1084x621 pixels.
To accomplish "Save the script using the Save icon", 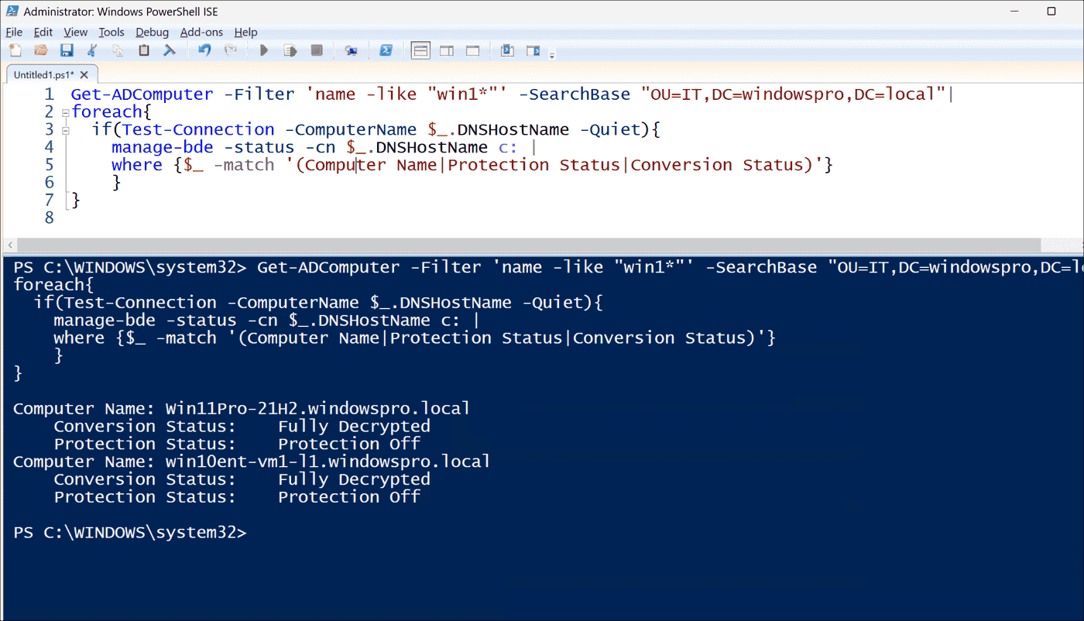I will click(x=67, y=50).
